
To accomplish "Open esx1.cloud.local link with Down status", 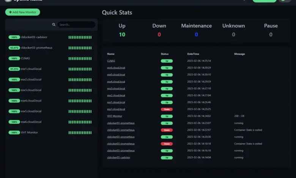I will tap(116, 109).
